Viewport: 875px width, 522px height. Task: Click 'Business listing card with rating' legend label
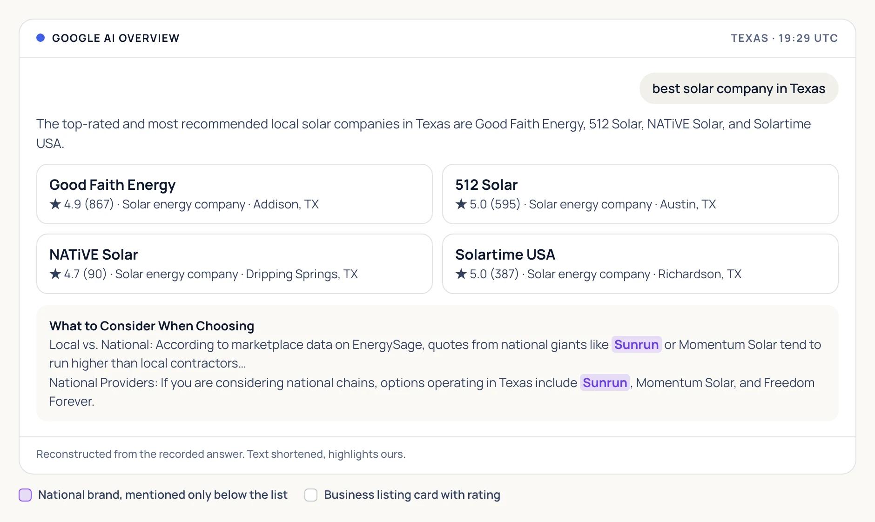pyautogui.click(x=412, y=495)
